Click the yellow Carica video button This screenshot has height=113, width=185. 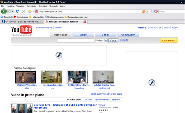pyautogui.click(x=168, y=40)
